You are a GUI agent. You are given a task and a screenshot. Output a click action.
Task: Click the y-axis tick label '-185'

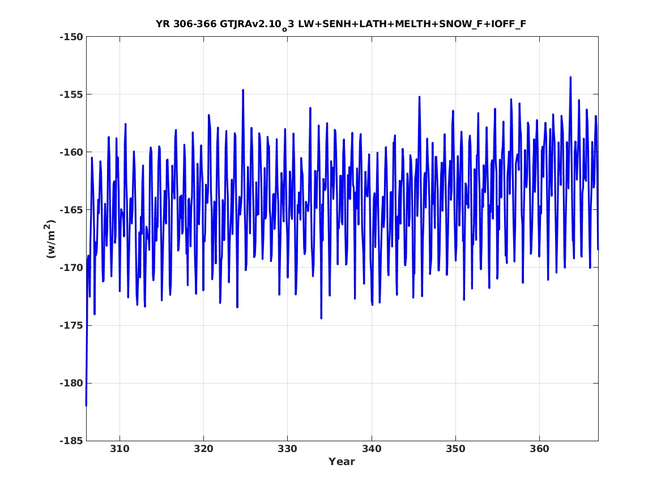pos(71,441)
